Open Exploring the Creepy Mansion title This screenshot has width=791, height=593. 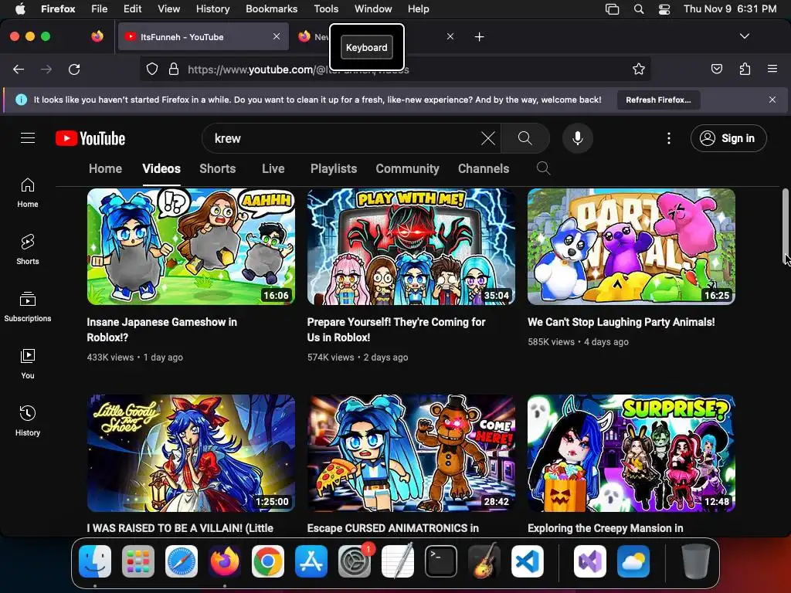pos(606,528)
